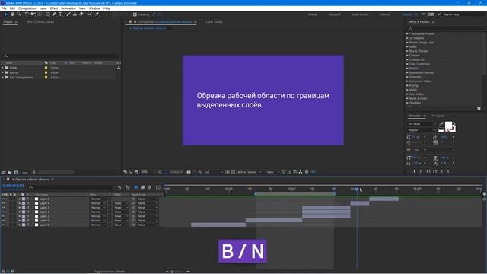Select the Brush tool
The image size is (487, 274).
click(x=68, y=14)
